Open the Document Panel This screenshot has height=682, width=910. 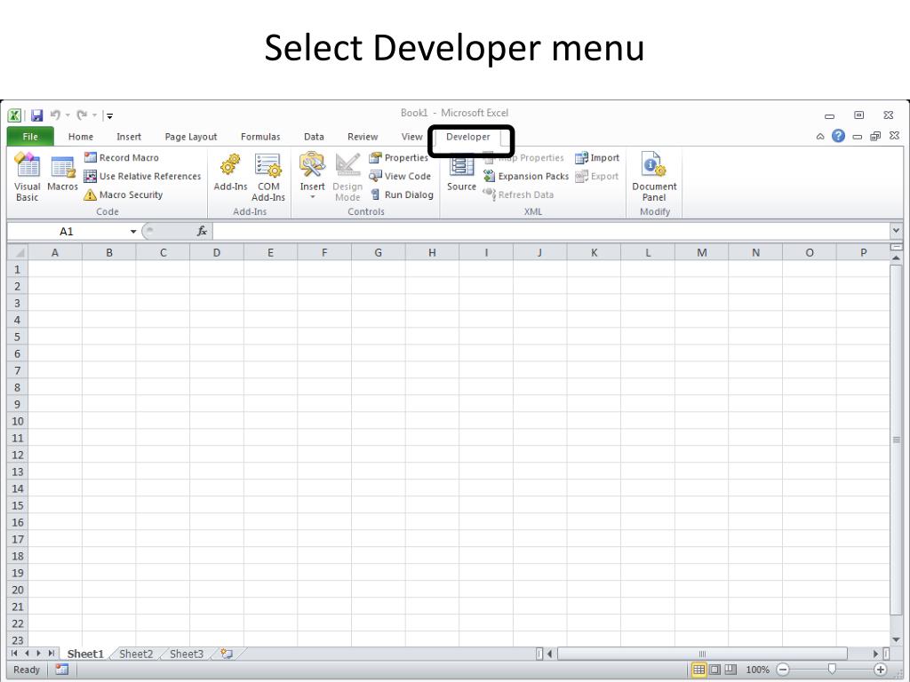click(x=654, y=176)
